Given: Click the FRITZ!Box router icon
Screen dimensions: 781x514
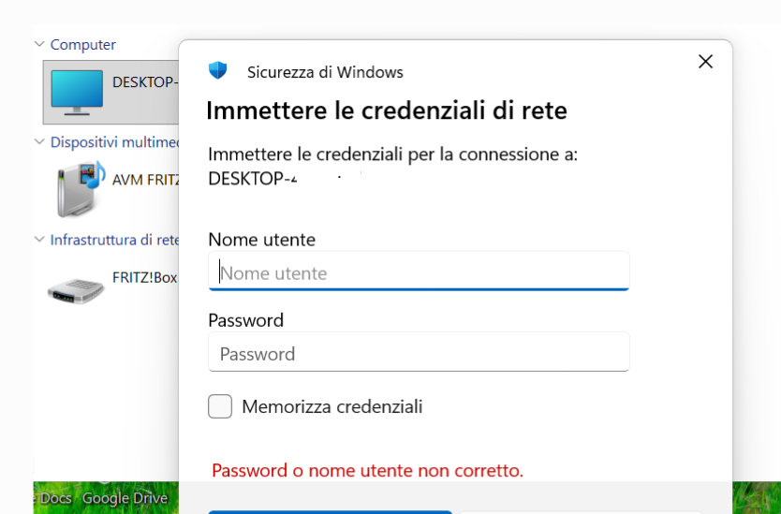Looking at the screenshot, I should click(x=76, y=290).
